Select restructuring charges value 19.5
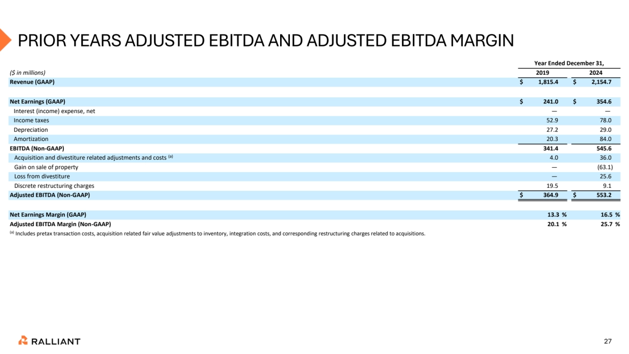Image resolution: width=629 pixels, height=354 pixels. 552,186
